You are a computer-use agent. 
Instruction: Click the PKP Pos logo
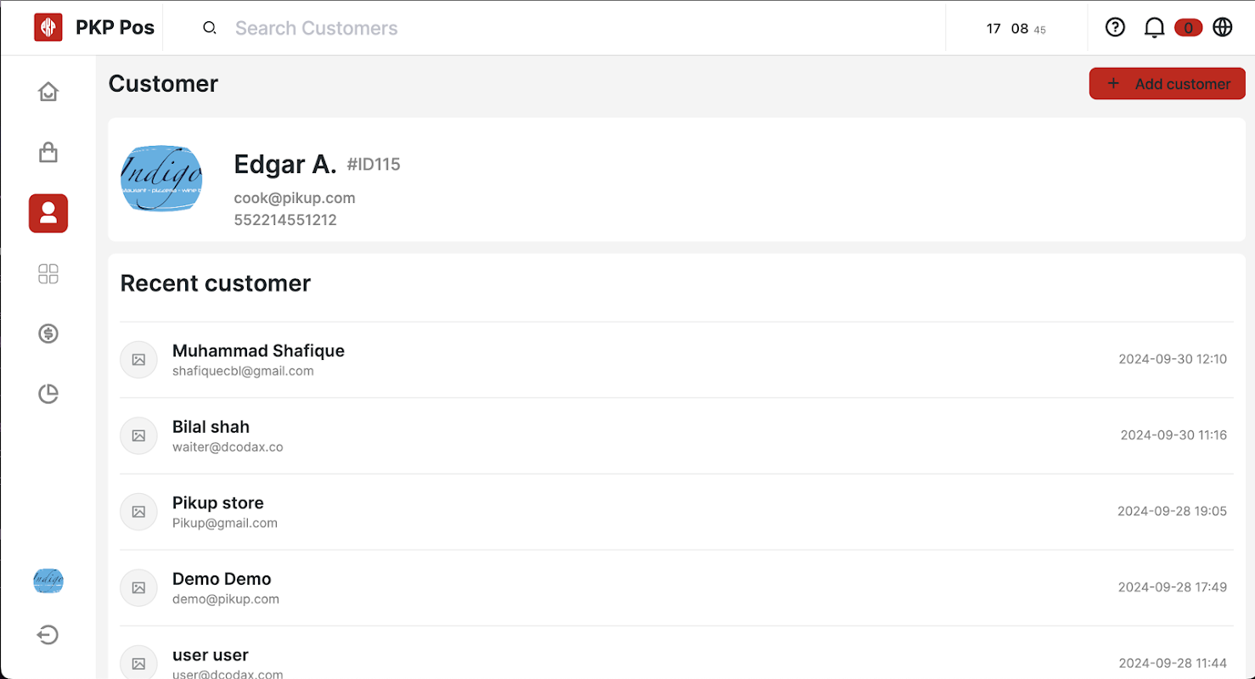48,27
